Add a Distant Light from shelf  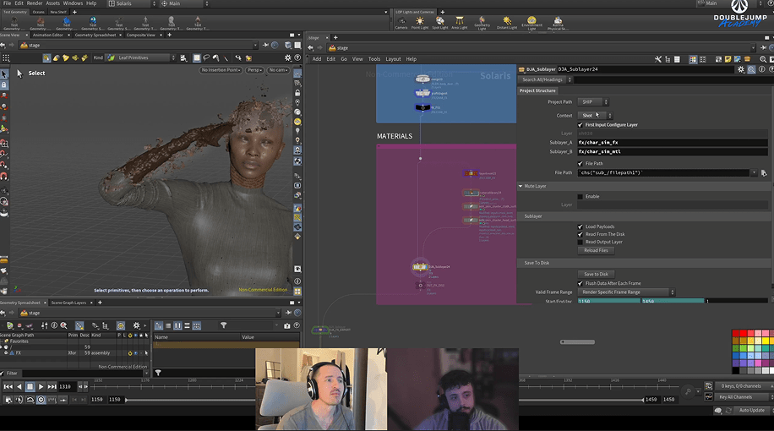[507, 22]
